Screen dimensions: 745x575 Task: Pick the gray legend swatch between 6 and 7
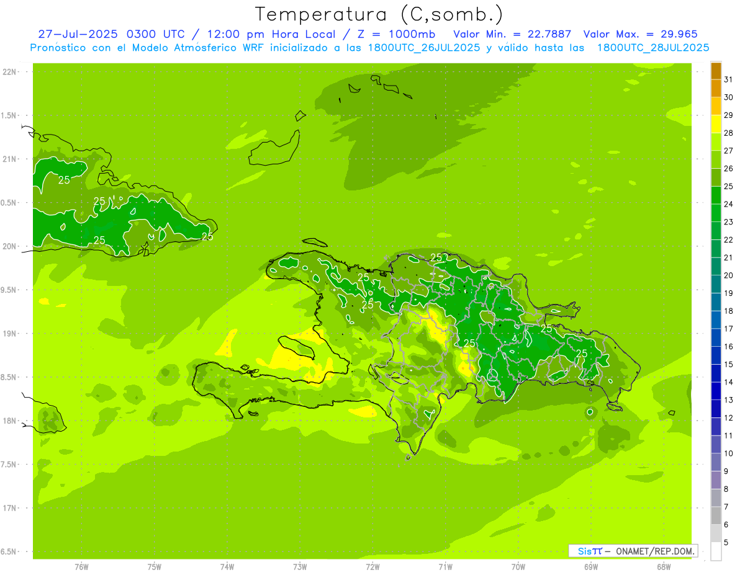[716, 515]
